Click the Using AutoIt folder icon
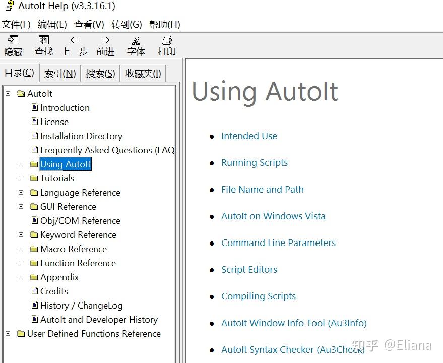Viewport: 443px width, 363px height. coord(33,164)
